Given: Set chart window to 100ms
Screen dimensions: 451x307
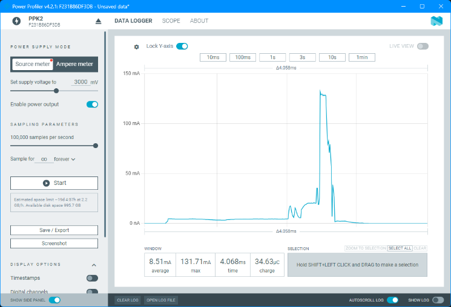Looking at the screenshot, I should click(x=243, y=57).
